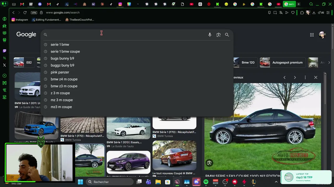Viewport: 334px width, 187px height.
Task: Reload the page with the refresh icon
Action: [x=25, y=12]
